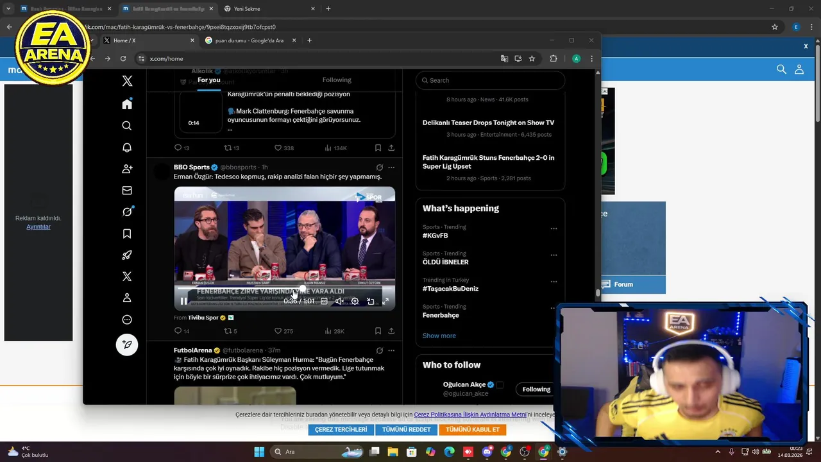Screen dimensions: 821x462
Task: Open FutbolArena post more options
Action: (391, 350)
